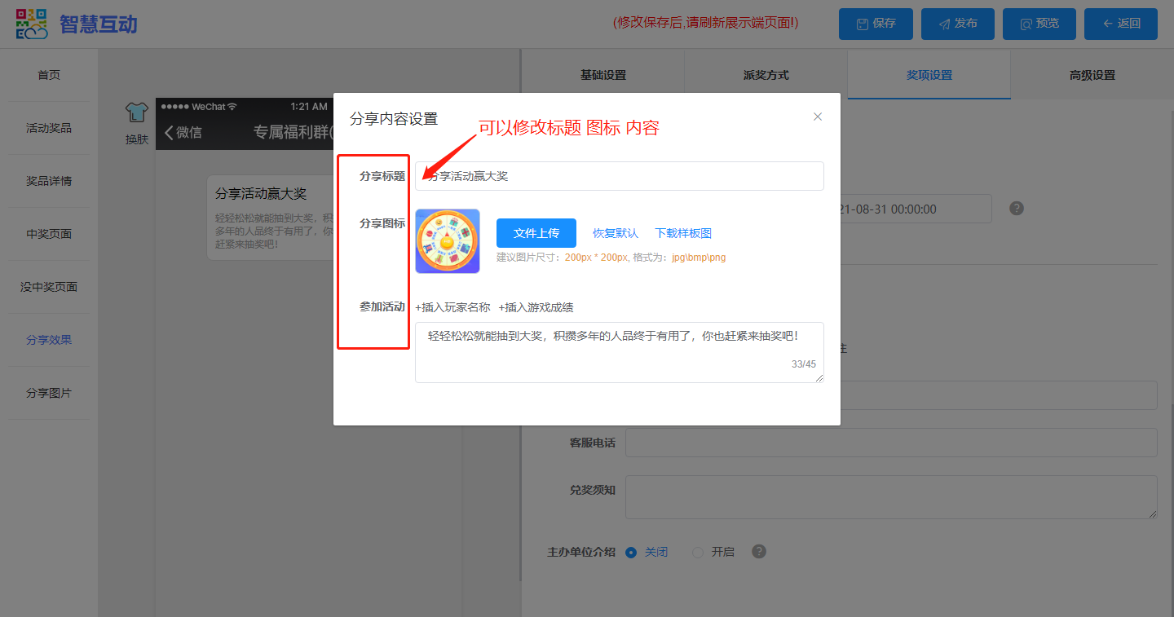Click the 换肤 shirt icon

(x=136, y=112)
